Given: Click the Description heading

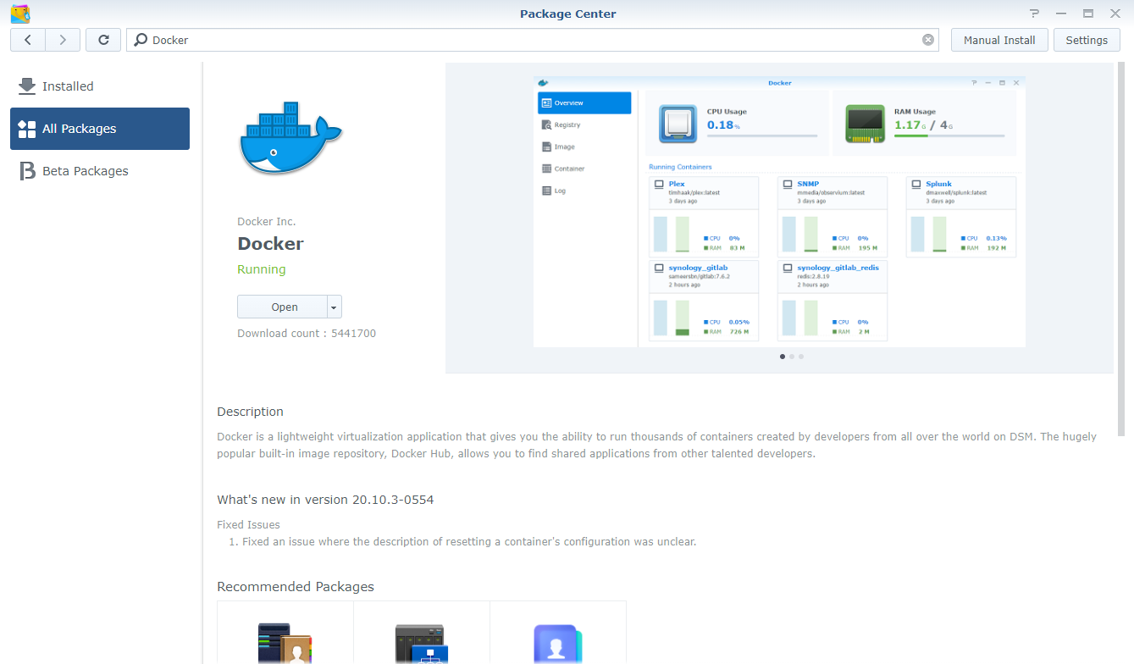Looking at the screenshot, I should 250,412.
